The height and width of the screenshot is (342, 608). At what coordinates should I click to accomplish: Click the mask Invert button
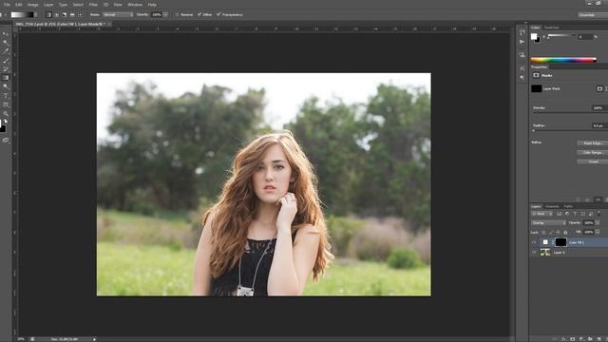(593, 161)
